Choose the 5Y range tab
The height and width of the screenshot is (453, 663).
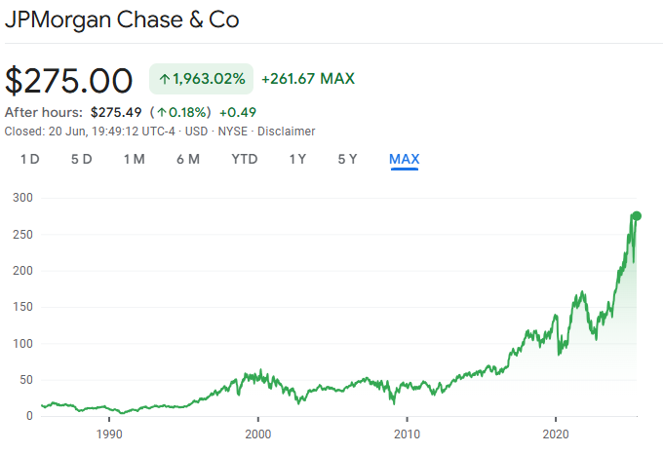[348, 159]
